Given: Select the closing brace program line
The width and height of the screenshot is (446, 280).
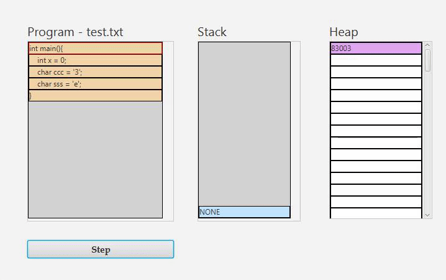Looking at the screenshot, I should pyautogui.click(x=95, y=96).
